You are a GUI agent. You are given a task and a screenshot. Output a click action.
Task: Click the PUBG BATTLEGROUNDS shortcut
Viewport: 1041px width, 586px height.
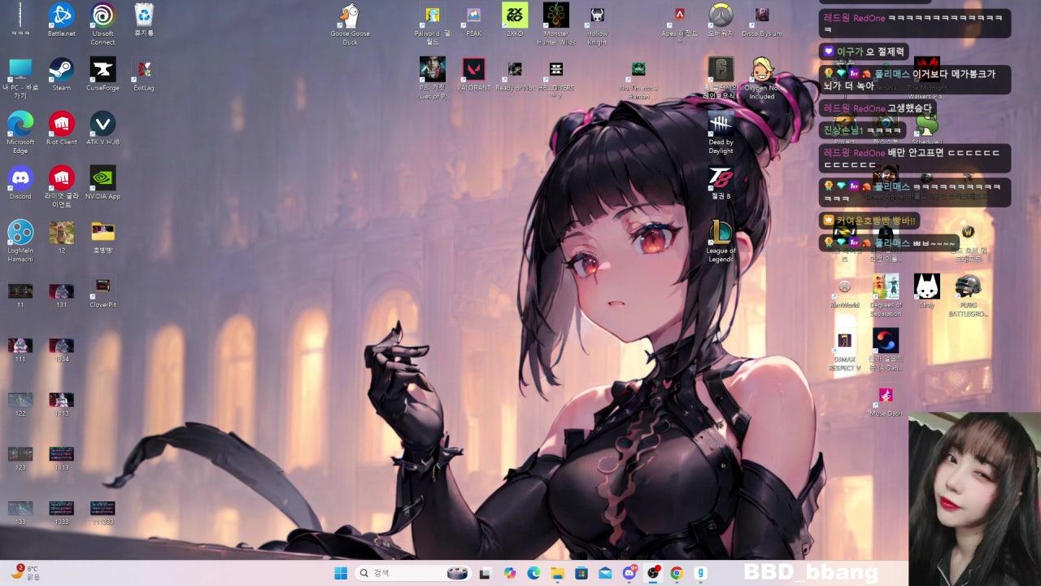pyautogui.click(x=968, y=295)
